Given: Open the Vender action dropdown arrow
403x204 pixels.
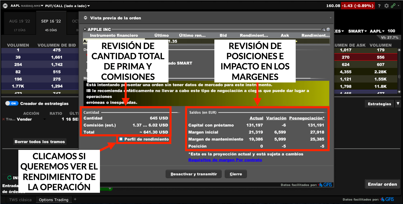Looking at the screenshot, I should [x=45, y=119].
